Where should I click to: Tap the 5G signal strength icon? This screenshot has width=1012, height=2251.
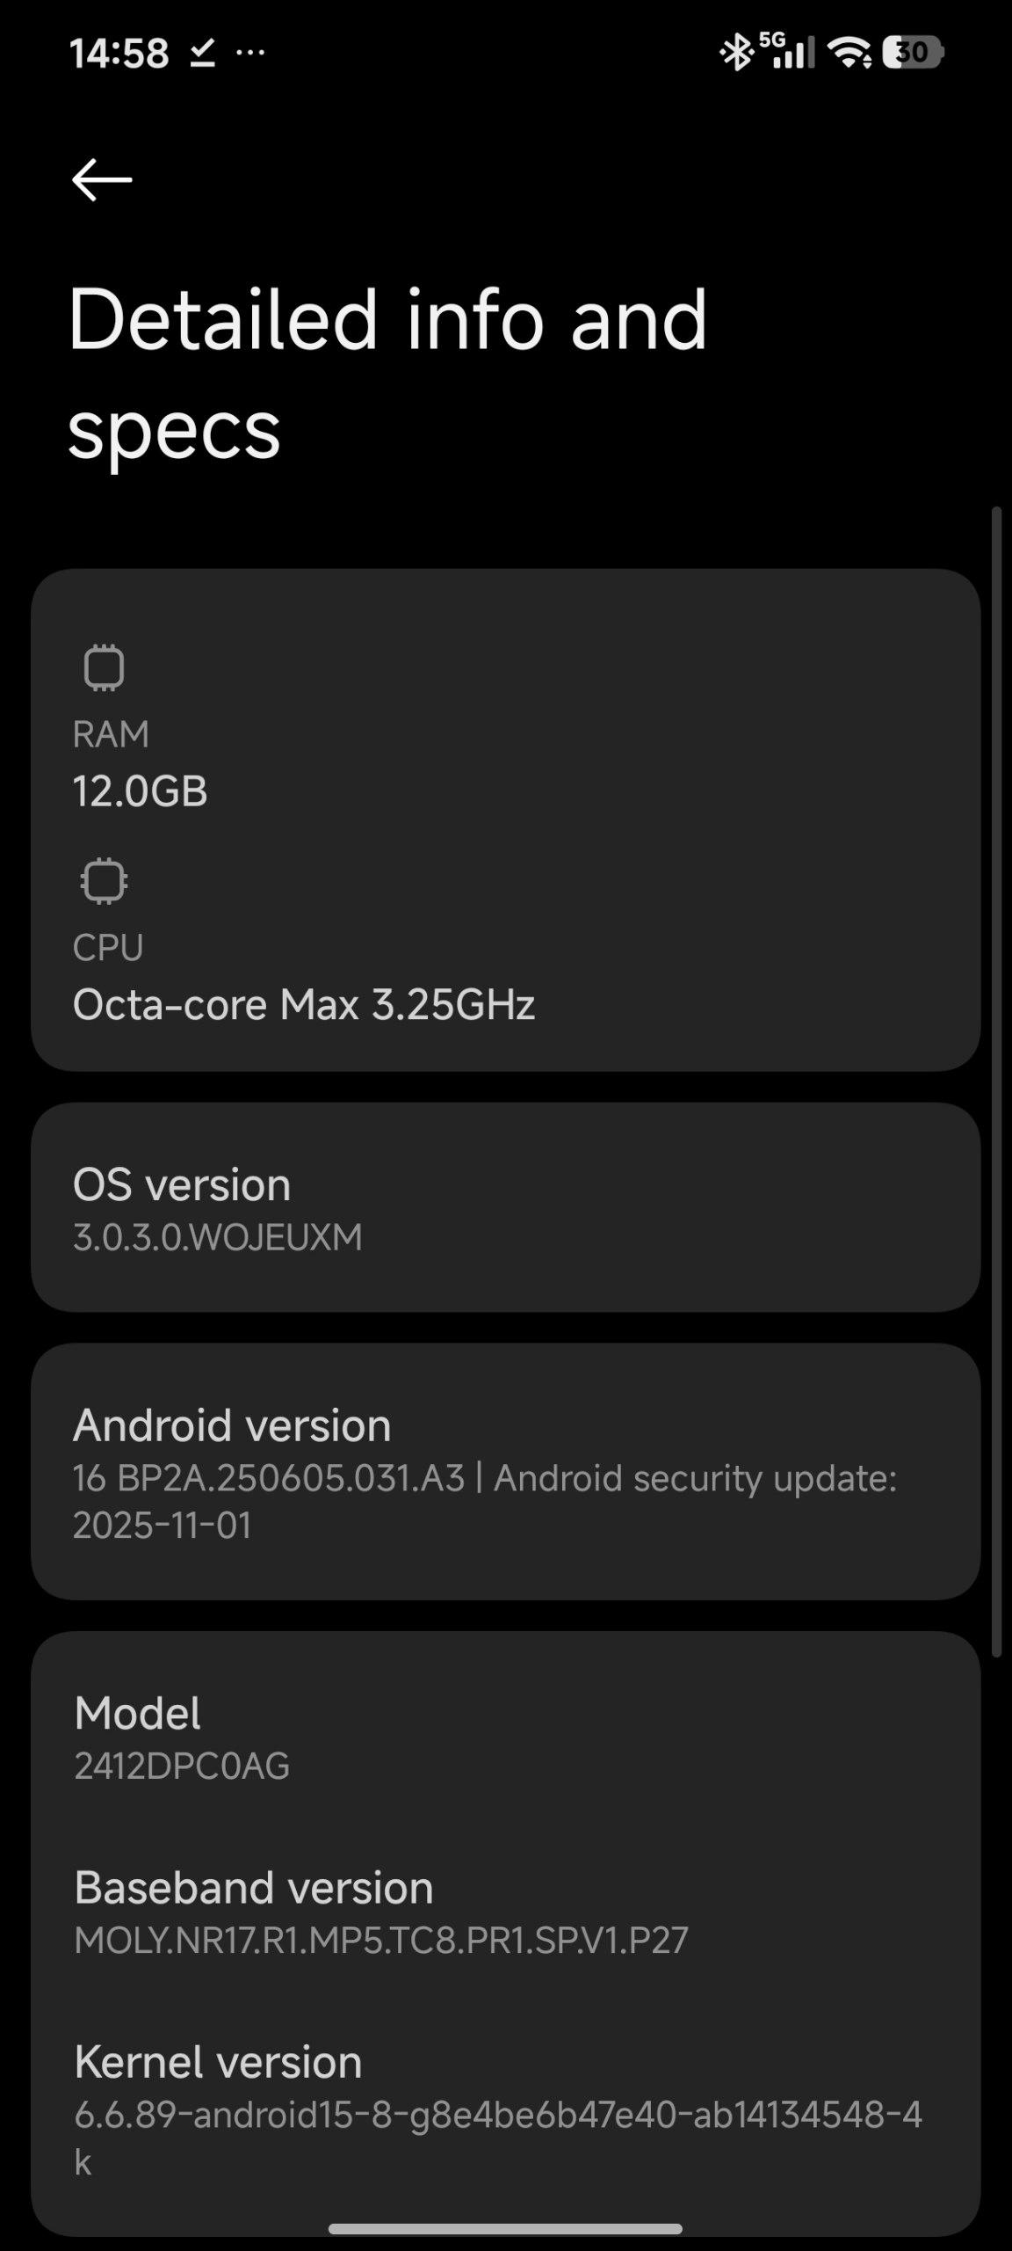pos(788,51)
